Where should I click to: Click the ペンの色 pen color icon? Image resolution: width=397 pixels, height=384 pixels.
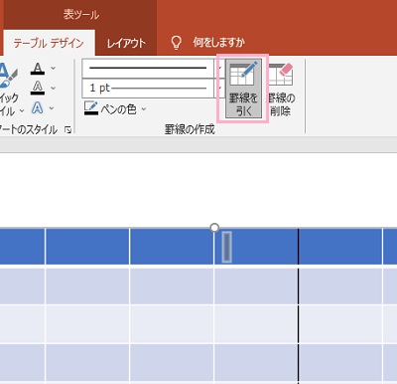pos(91,108)
